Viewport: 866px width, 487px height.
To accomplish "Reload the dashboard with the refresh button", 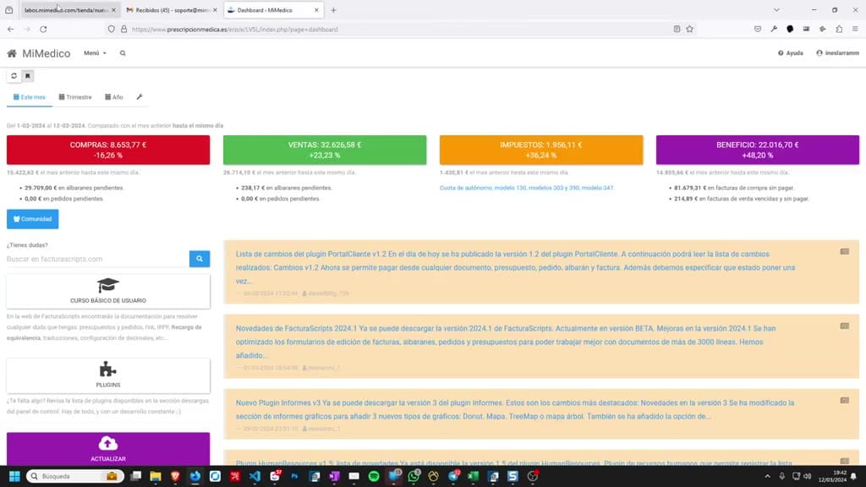I will (14, 75).
